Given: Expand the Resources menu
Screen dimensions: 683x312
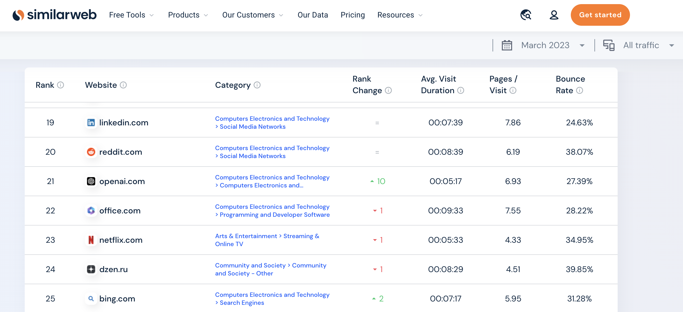Looking at the screenshot, I should point(400,15).
